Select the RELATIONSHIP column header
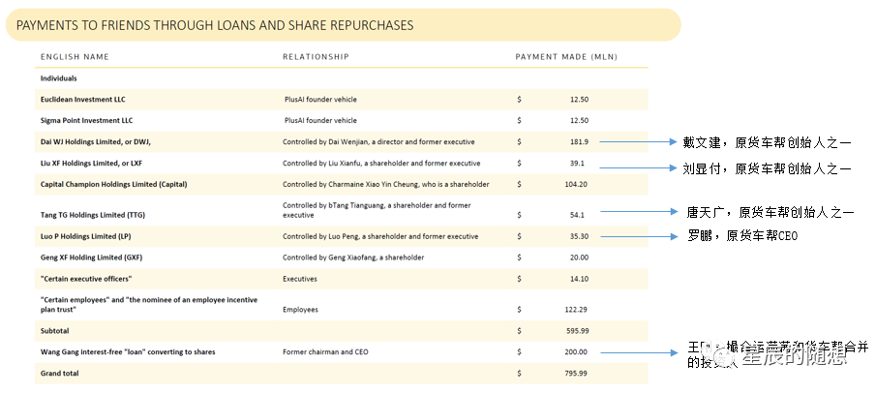 point(316,57)
